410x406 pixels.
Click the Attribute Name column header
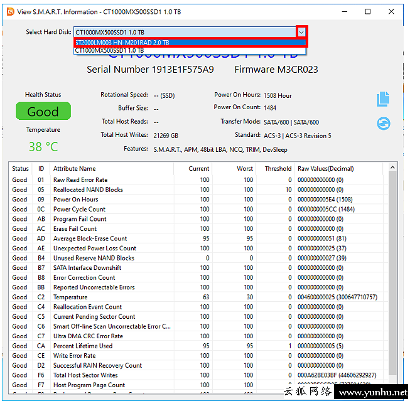pyautogui.click(x=112, y=169)
